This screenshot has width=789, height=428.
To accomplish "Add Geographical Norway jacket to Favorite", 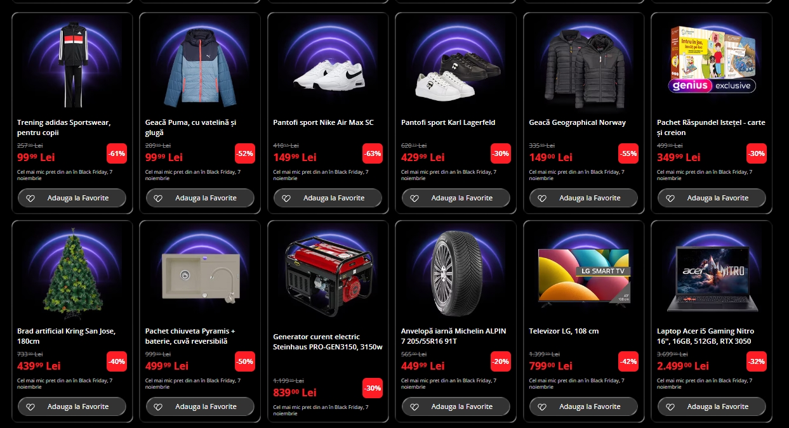I will coord(584,198).
